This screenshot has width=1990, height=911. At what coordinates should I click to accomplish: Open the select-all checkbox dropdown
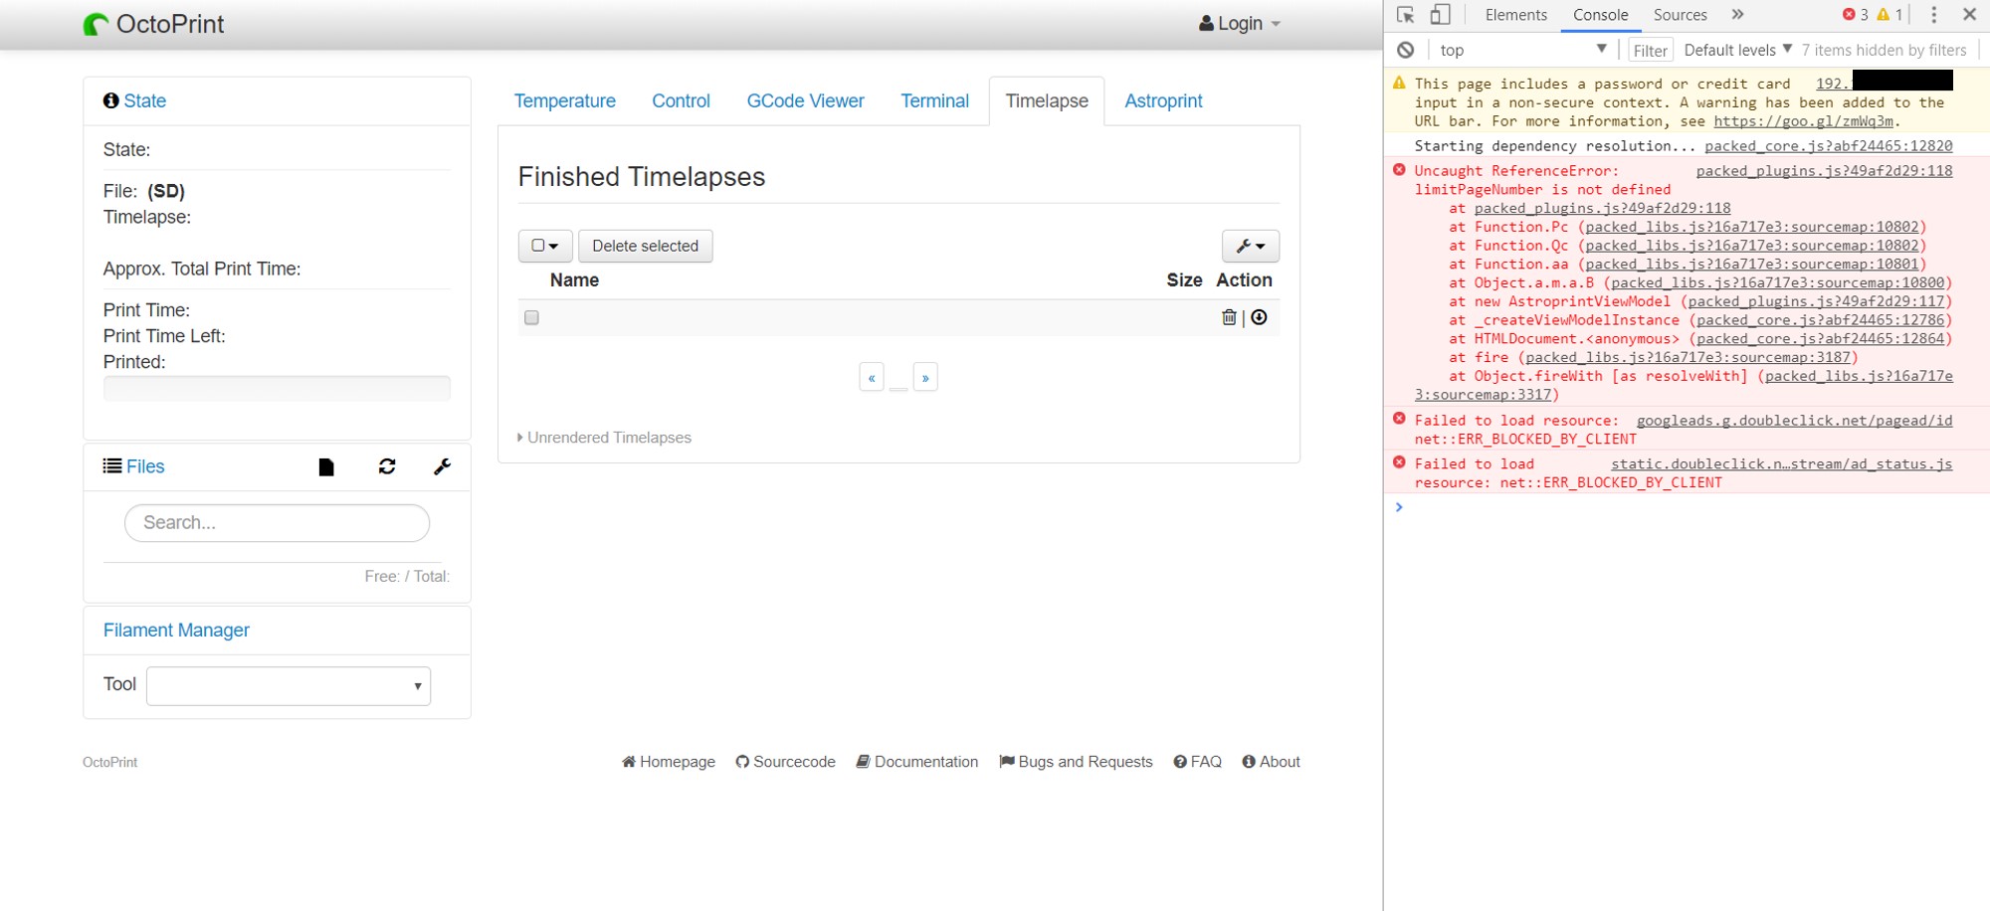(x=545, y=246)
